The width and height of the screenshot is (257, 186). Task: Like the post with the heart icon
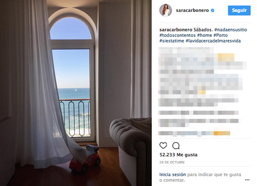[x=163, y=146]
